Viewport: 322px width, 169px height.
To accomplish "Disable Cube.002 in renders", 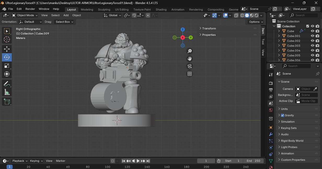I will (317, 41).
